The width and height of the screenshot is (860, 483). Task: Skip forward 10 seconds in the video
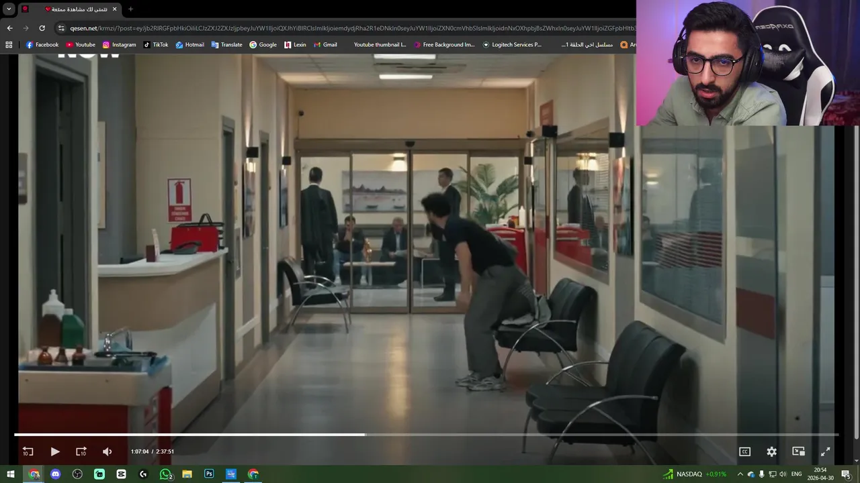point(81,451)
